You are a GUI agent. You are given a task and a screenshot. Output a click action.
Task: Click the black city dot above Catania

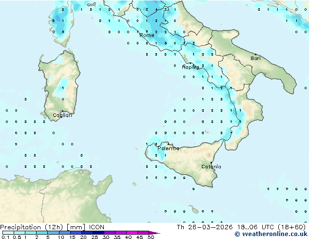(211, 163)
